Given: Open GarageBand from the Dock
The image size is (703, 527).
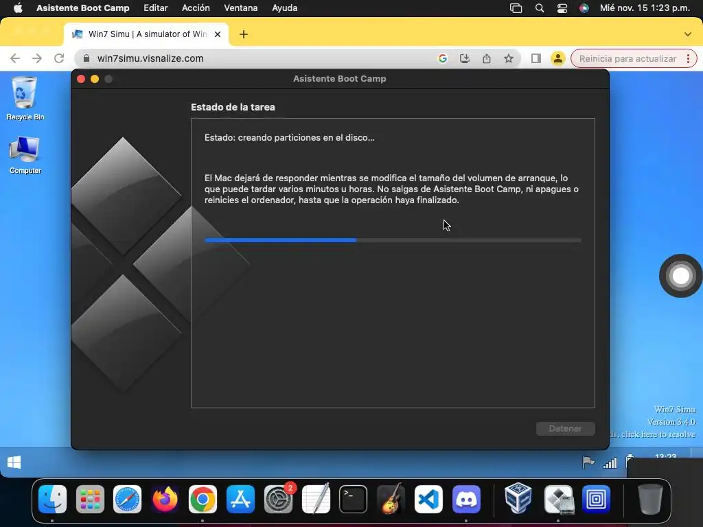Looking at the screenshot, I should point(391,499).
